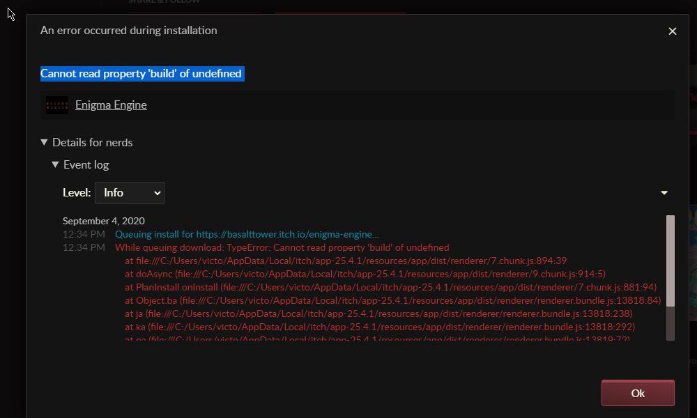Open the log Level dropdown set to Info

click(130, 193)
